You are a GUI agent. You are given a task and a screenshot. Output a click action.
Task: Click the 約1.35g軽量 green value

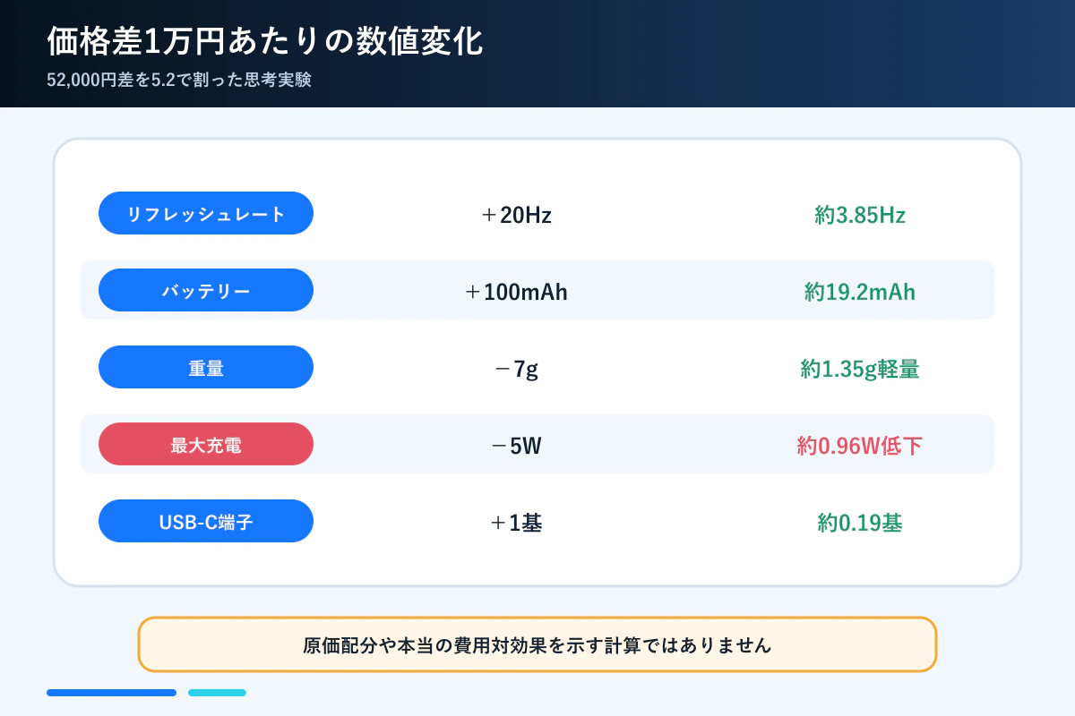point(860,369)
